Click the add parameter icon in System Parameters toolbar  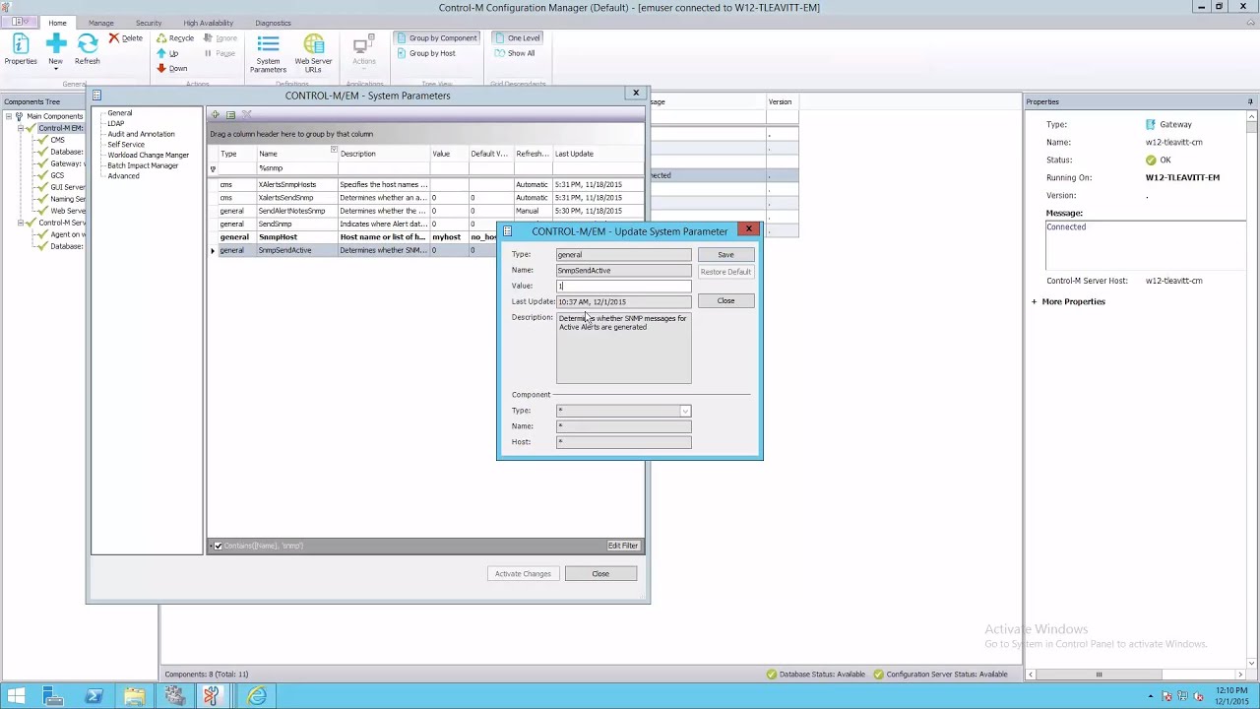(x=216, y=115)
